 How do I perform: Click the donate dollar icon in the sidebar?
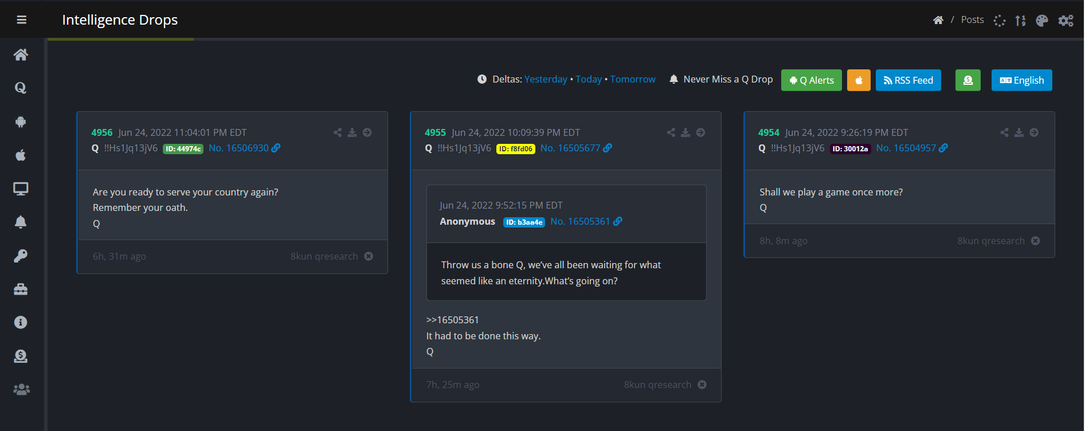pyautogui.click(x=21, y=356)
